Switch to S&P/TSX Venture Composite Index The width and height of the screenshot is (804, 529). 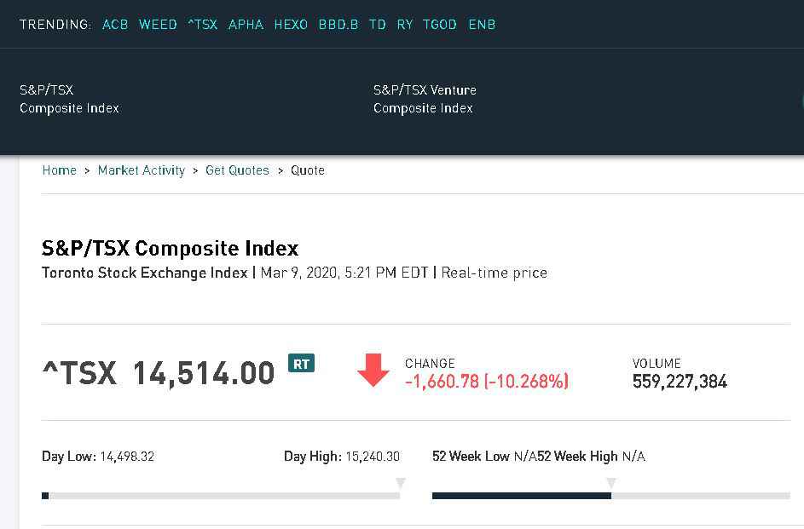point(425,99)
